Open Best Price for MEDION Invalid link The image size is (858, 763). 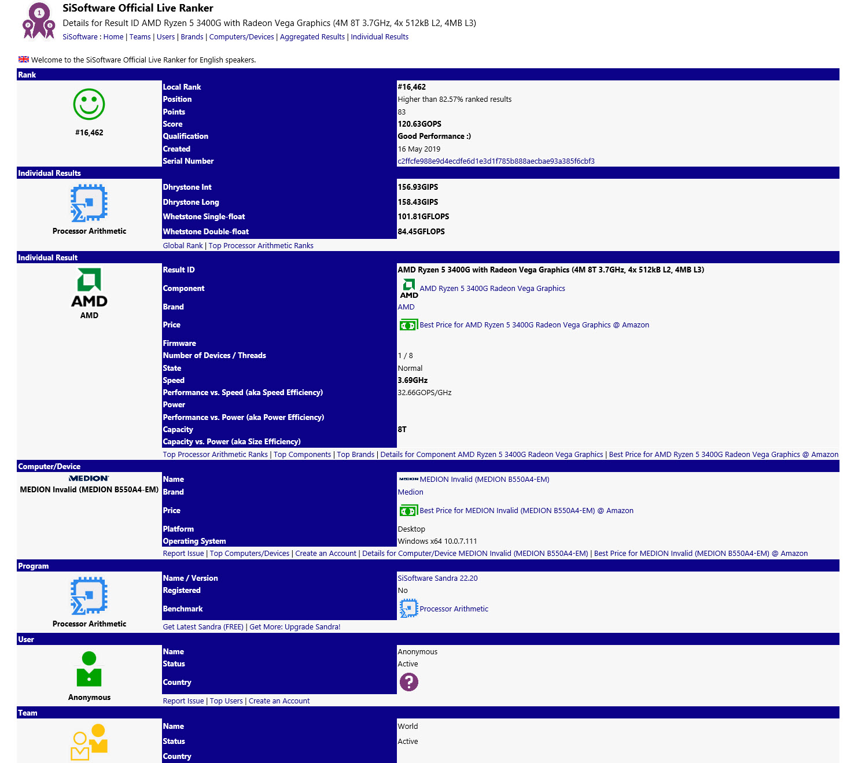coord(526,511)
